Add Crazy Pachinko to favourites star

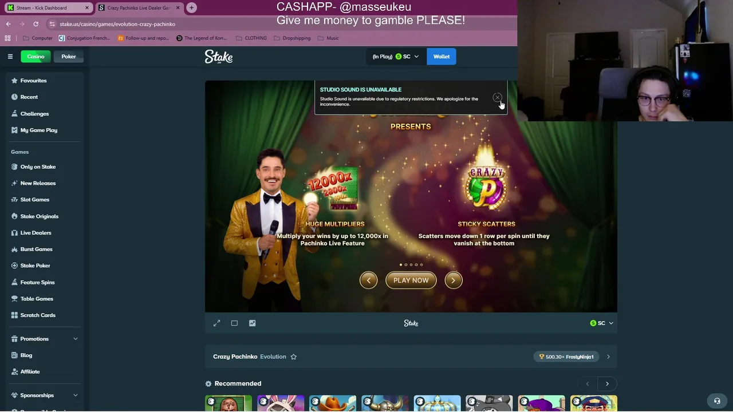[x=293, y=357]
